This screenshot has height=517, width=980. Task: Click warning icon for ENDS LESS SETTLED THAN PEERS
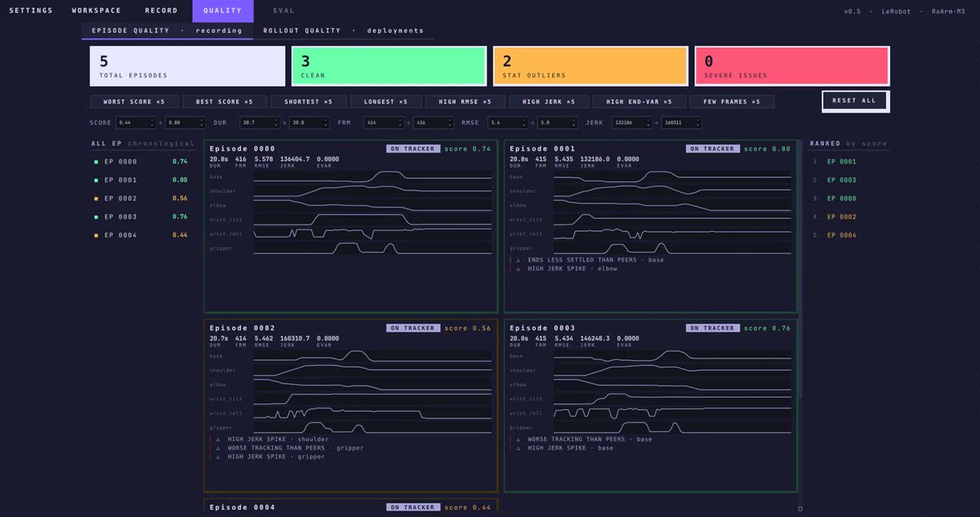point(519,260)
